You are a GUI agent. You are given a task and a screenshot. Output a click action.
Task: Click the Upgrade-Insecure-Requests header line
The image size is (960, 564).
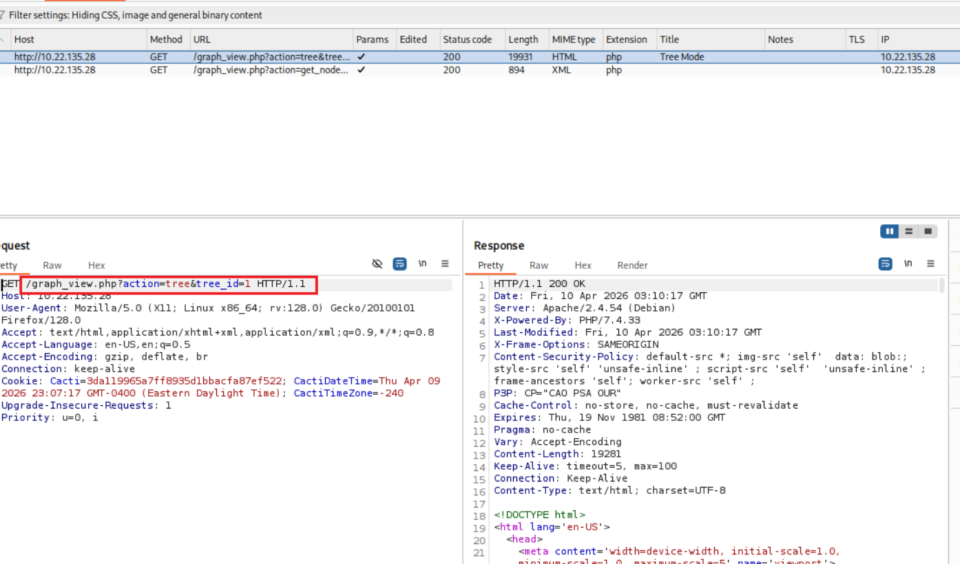[86, 406]
